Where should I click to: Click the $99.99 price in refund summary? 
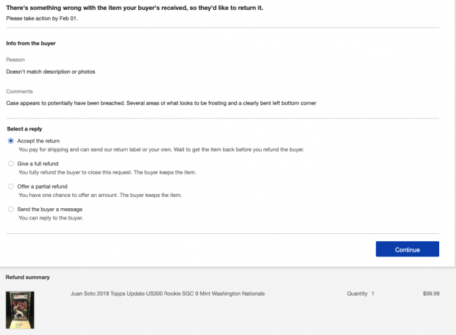tap(431, 294)
